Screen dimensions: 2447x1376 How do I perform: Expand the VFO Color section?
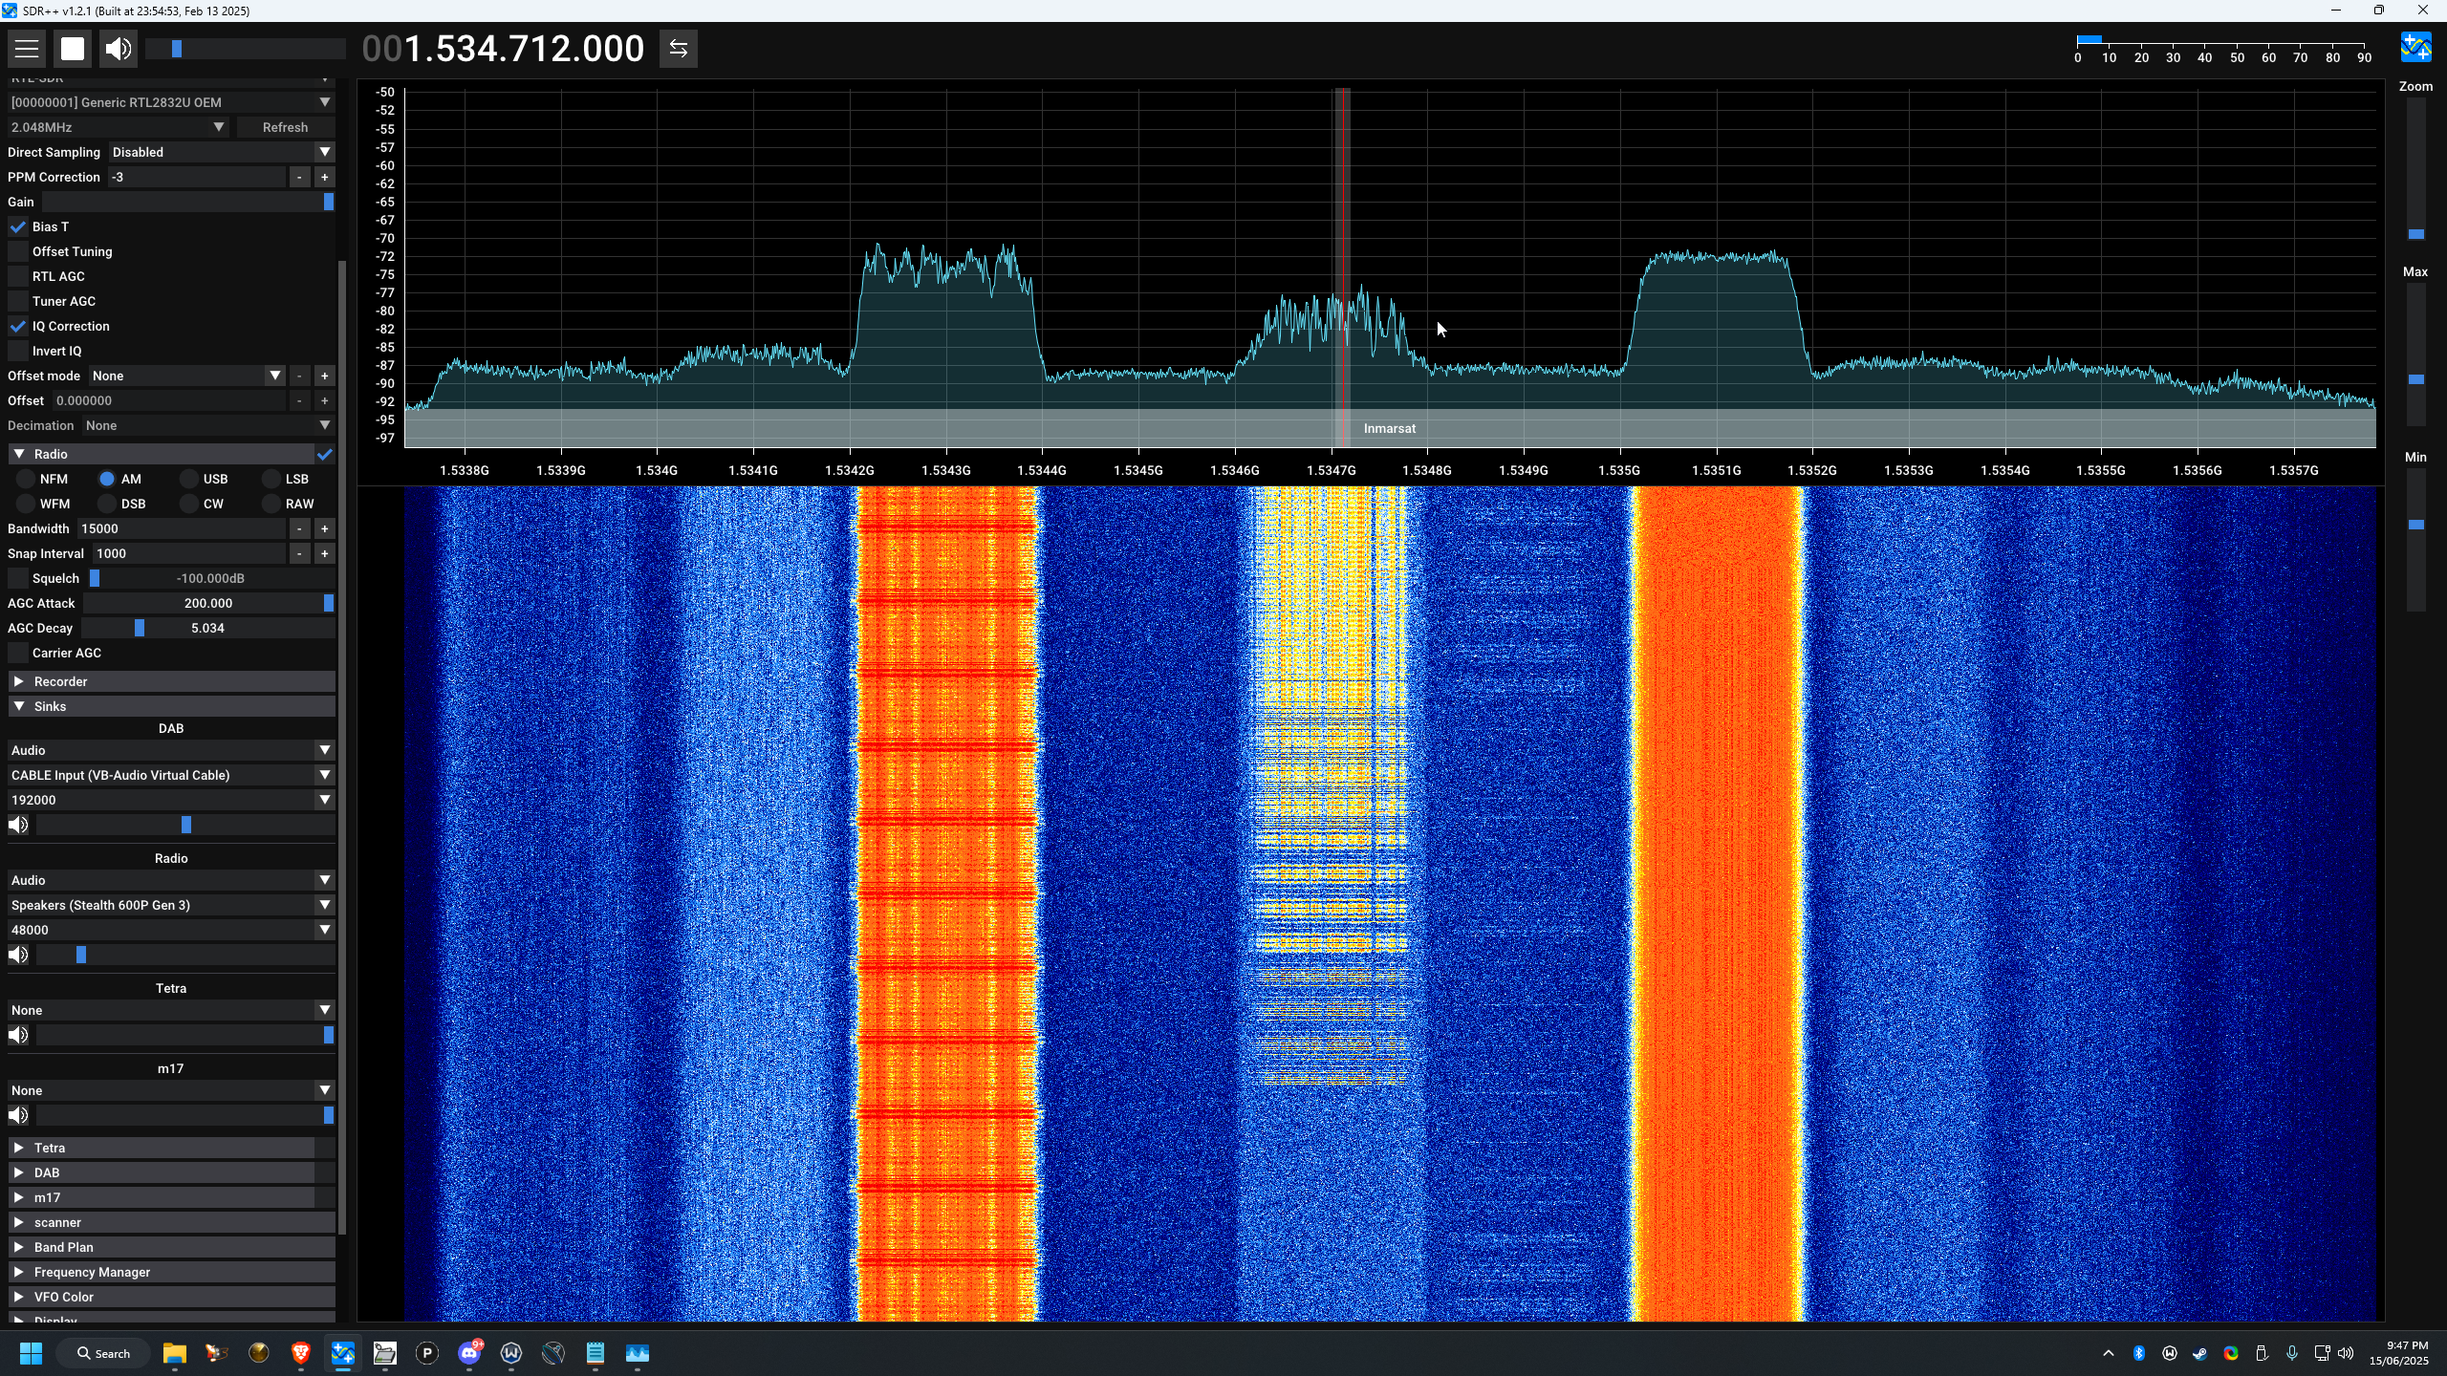[171, 1297]
